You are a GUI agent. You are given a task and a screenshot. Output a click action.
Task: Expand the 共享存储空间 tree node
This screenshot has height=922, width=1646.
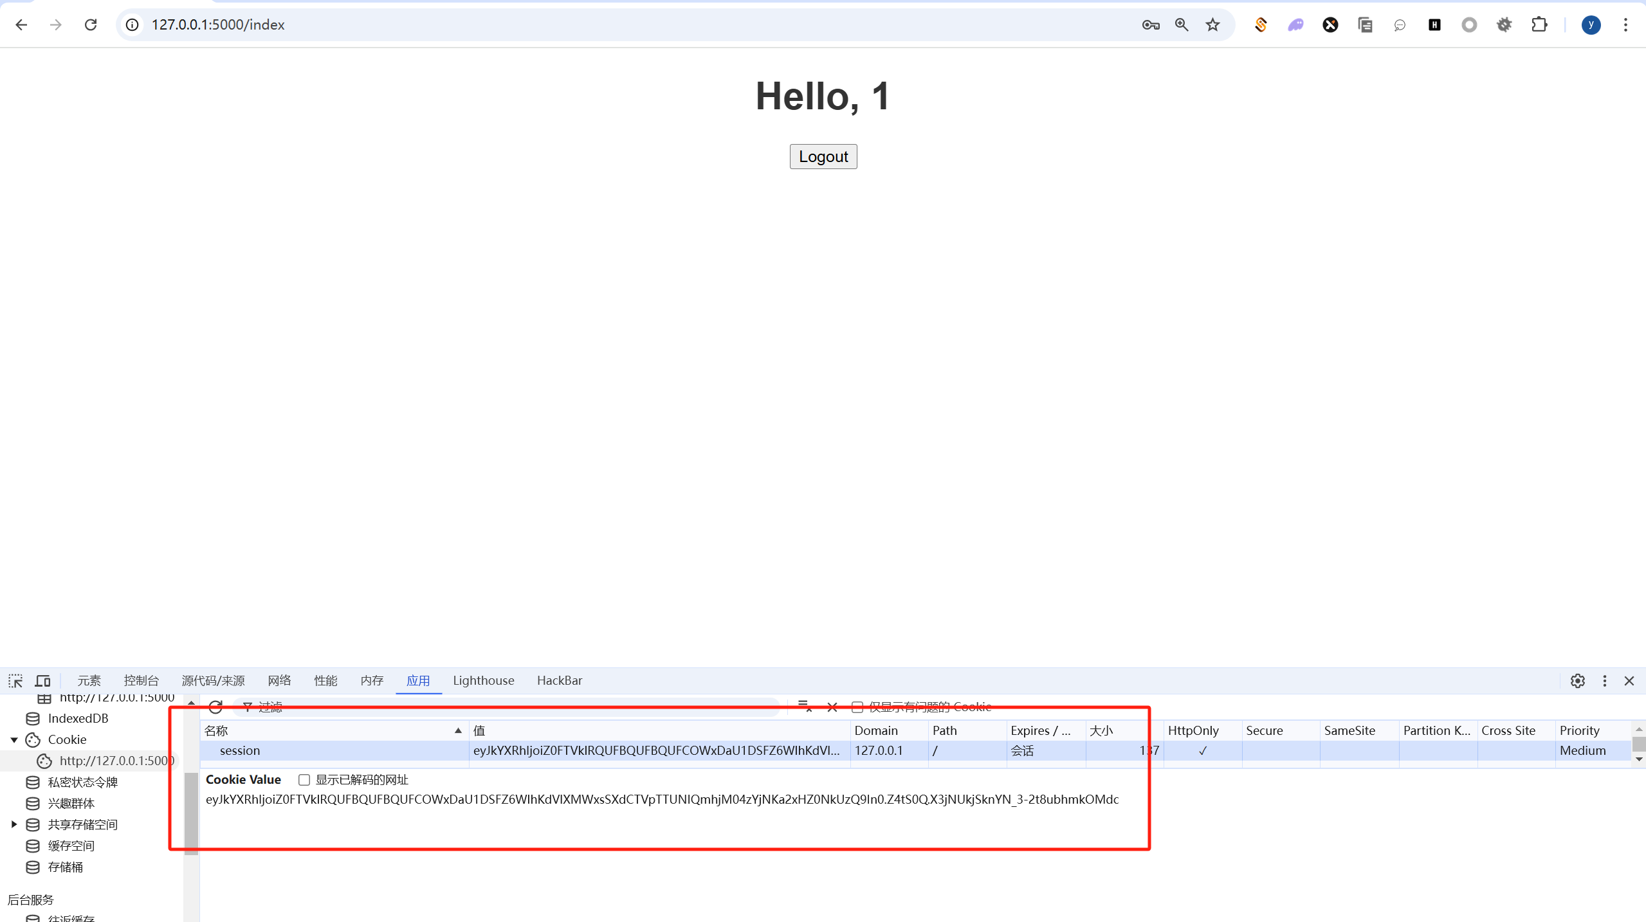14,824
